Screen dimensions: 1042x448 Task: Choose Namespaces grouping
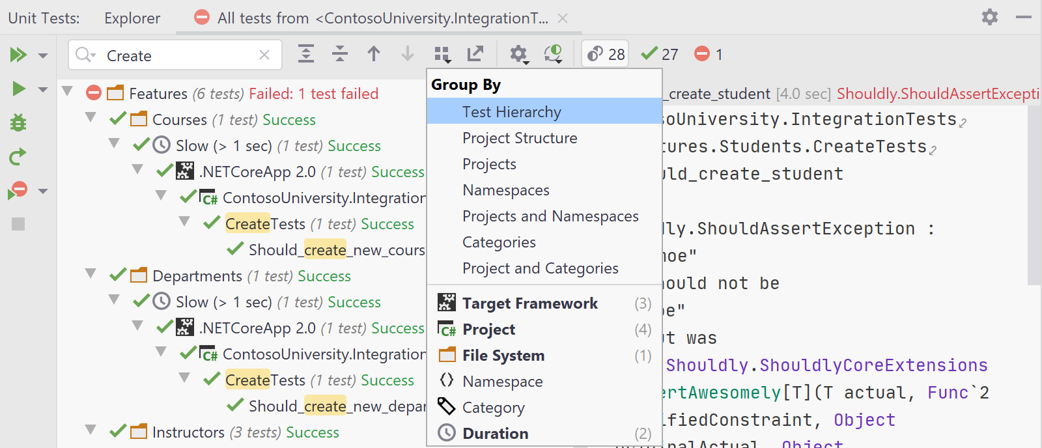(544, 190)
